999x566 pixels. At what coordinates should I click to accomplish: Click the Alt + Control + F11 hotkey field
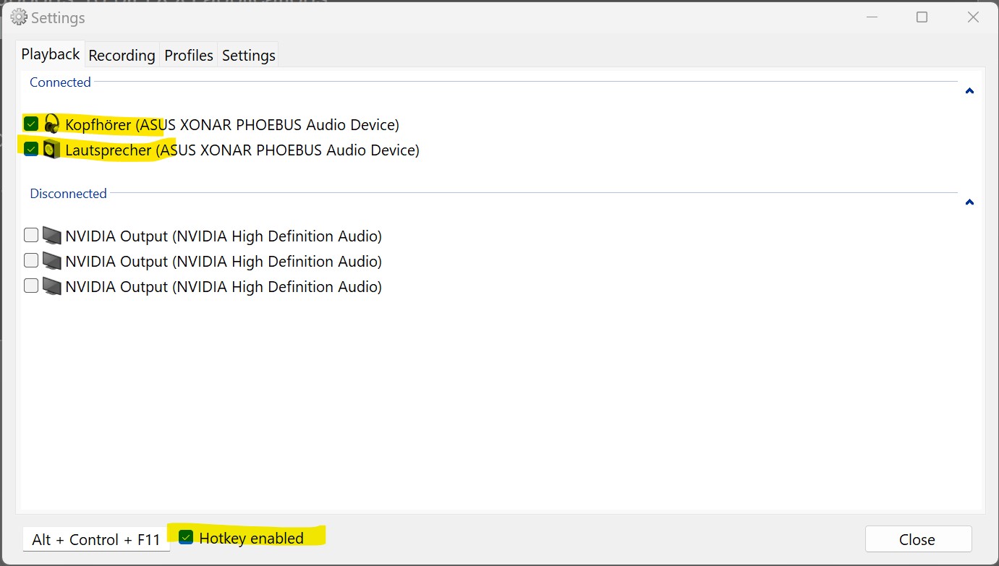[x=96, y=539]
